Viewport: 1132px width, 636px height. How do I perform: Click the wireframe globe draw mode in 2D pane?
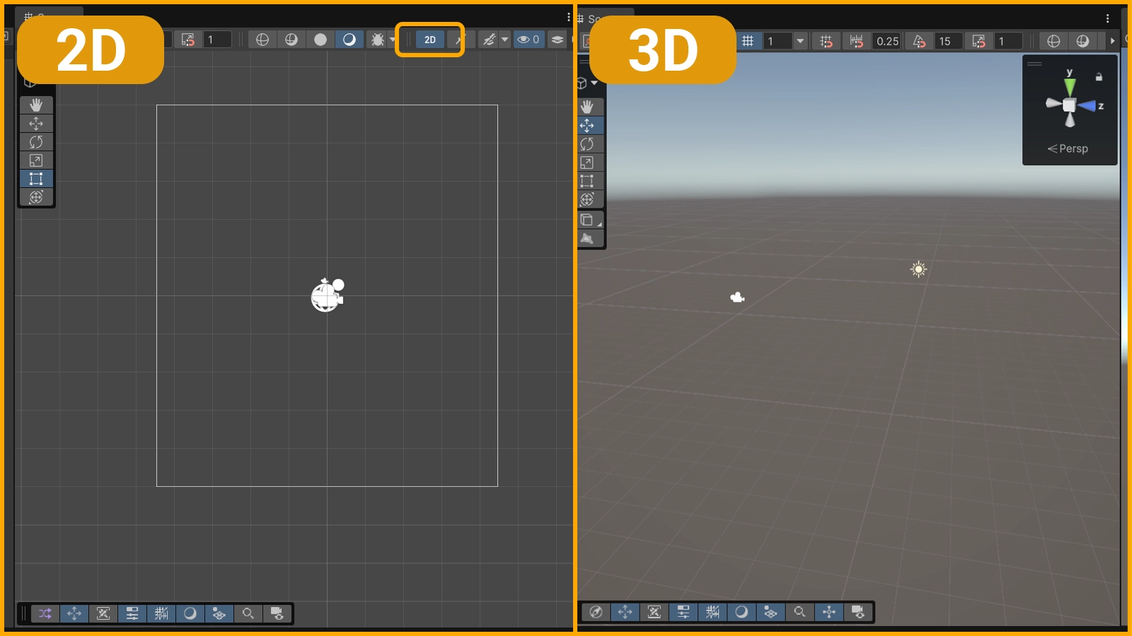coord(262,40)
